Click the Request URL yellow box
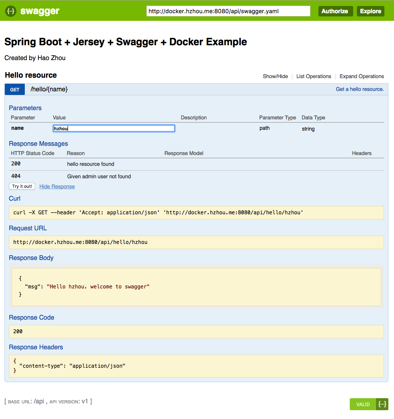Image resolution: width=394 pixels, height=419 pixels. [x=196, y=242]
